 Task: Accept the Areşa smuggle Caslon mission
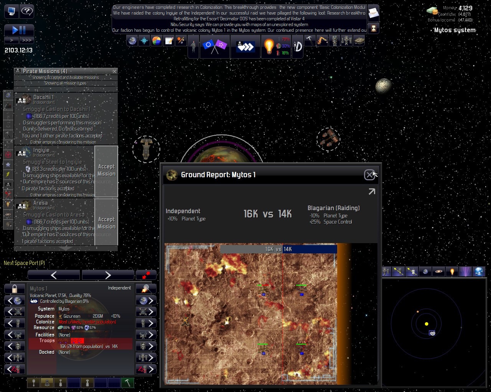point(106,223)
